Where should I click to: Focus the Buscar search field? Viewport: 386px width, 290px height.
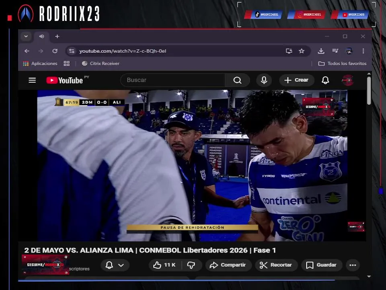tap(173, 80)
